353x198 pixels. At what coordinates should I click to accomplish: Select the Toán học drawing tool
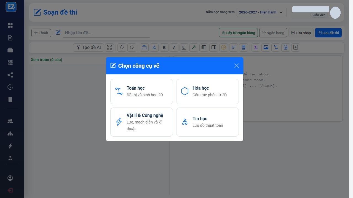pyautogui.click(x=141, y=92)
